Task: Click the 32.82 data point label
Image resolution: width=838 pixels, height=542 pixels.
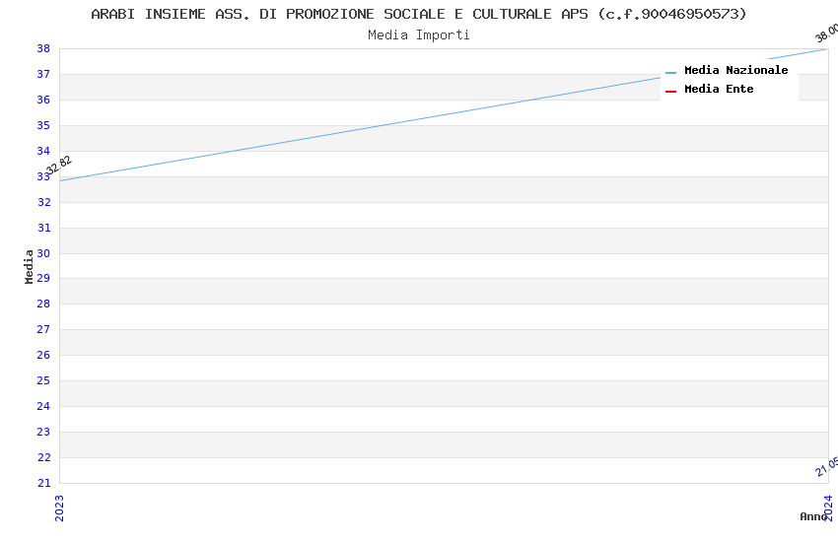Action: 59,165
